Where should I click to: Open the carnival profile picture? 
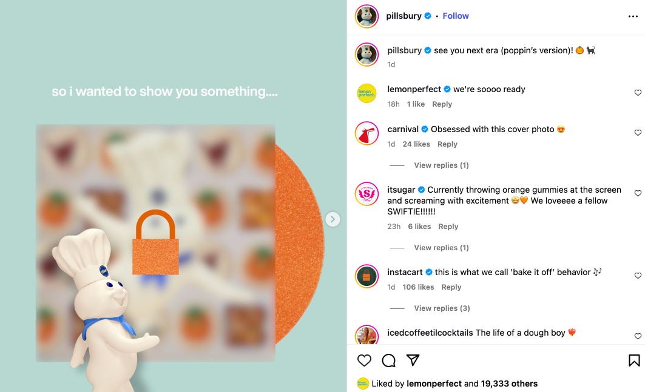pyautogui.click(x=366, y=133)
